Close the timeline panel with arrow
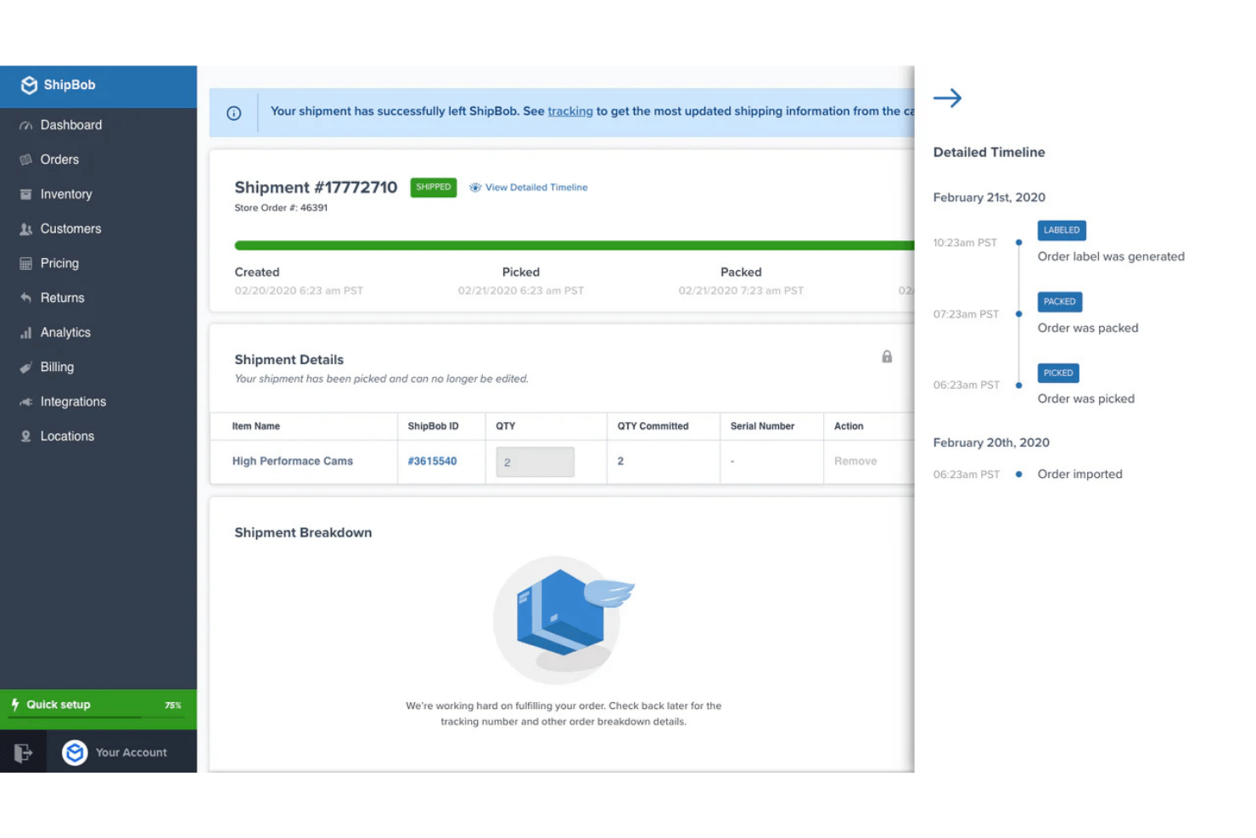1256x838 pixels. tap(947, 98)
